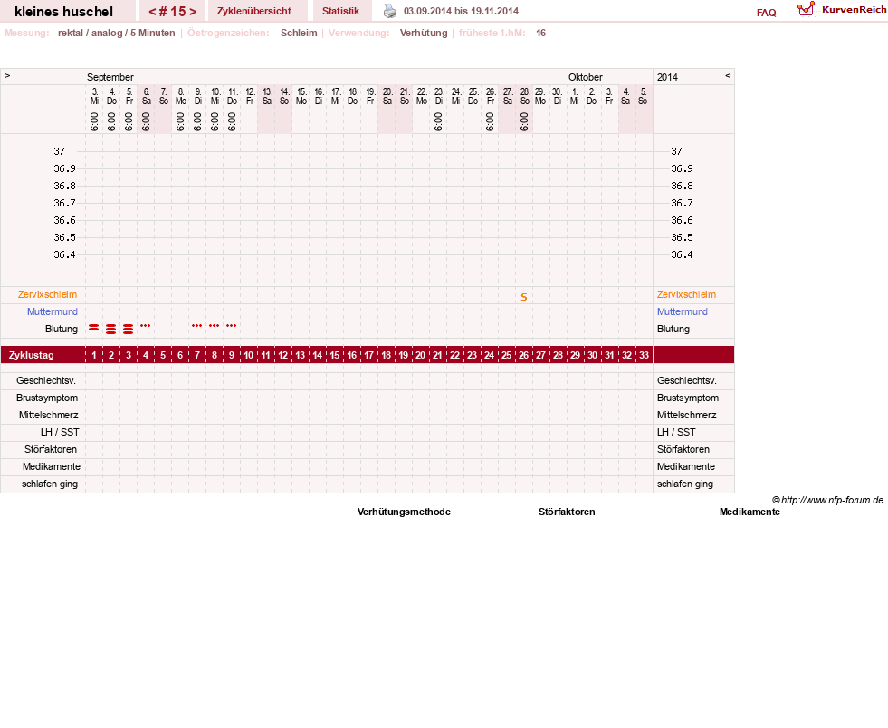
Task: Click the right Zervixschleim row label
Action: tap(686, 294)
